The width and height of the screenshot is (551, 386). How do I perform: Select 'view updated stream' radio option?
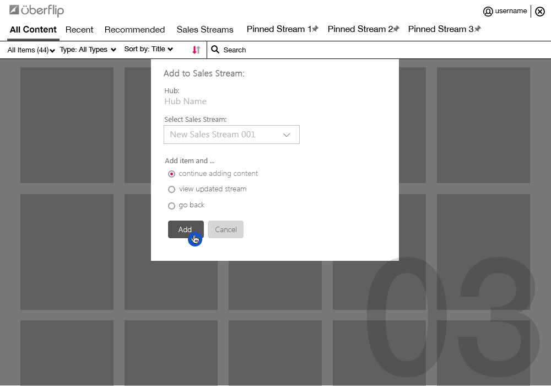(171, 190)
